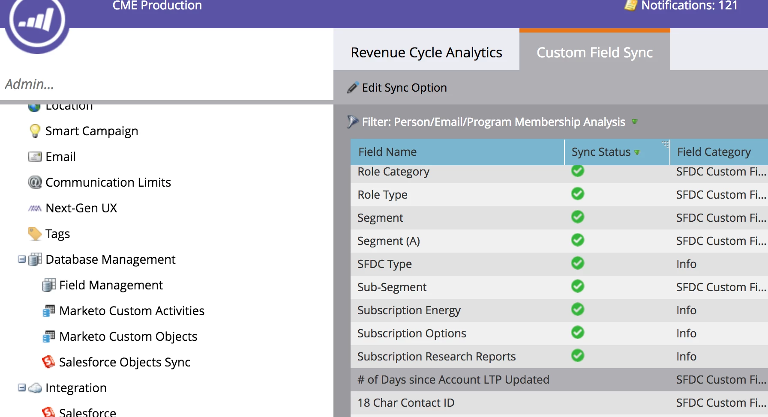
Task: Open the Filter dropdown arrow
Action: tap(634, 122)
